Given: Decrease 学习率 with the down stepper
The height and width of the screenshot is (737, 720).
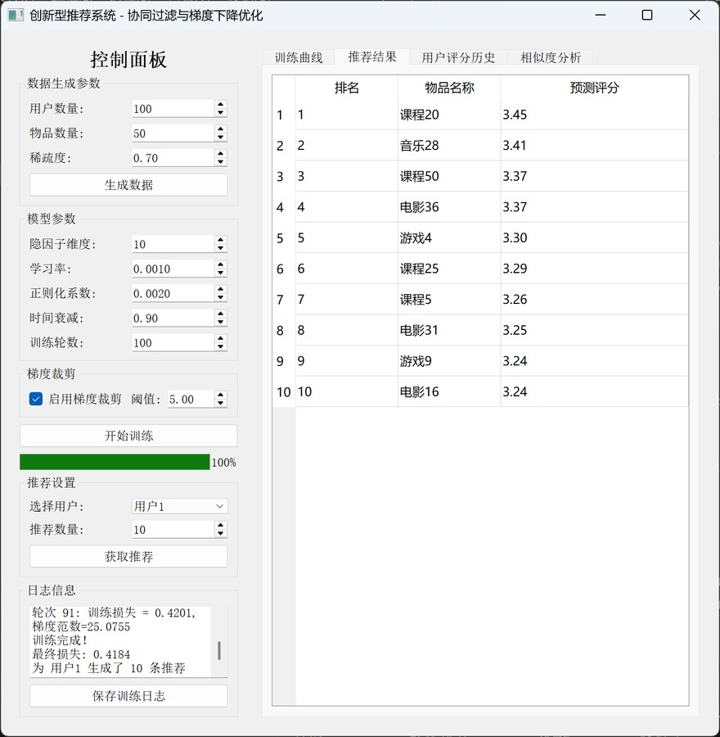Looking at the screenshot, I should pos(218,272).
